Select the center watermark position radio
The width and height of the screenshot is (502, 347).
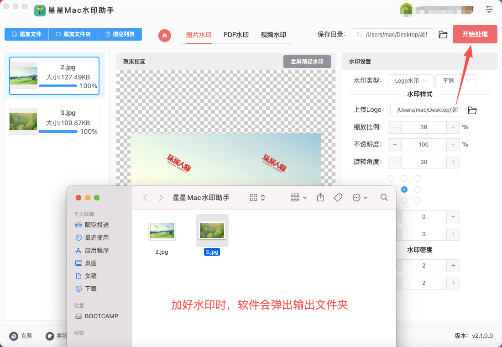click(404, 189)
